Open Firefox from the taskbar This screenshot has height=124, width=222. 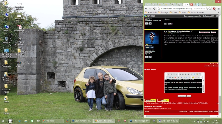[x=67, y=121]
